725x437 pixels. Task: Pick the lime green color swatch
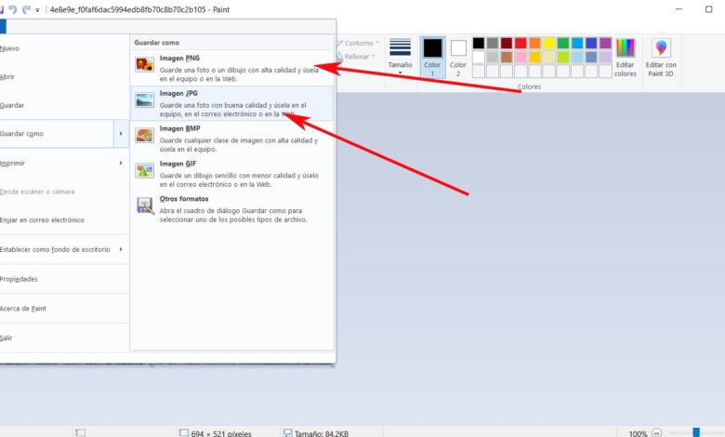[563, 57]
